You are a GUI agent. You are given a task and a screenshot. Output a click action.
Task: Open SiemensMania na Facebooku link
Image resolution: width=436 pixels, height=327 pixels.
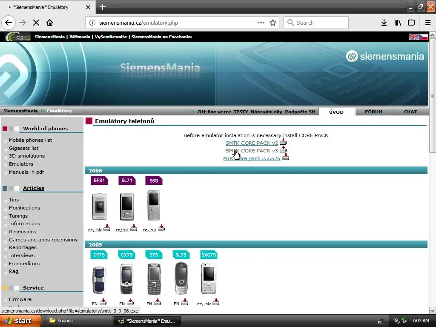(161, 37)
